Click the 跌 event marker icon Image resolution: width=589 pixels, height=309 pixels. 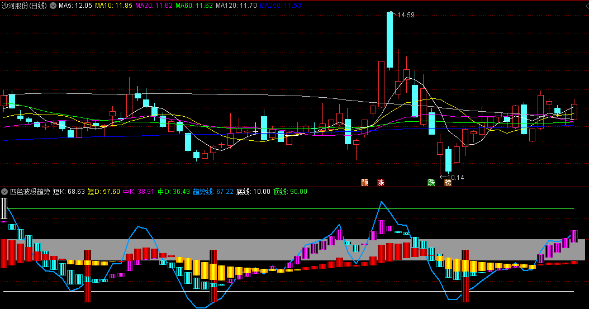[x=431, y=183]
